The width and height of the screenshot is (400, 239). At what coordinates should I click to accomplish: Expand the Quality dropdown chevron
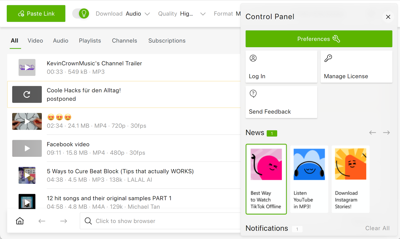click(203, 14)
